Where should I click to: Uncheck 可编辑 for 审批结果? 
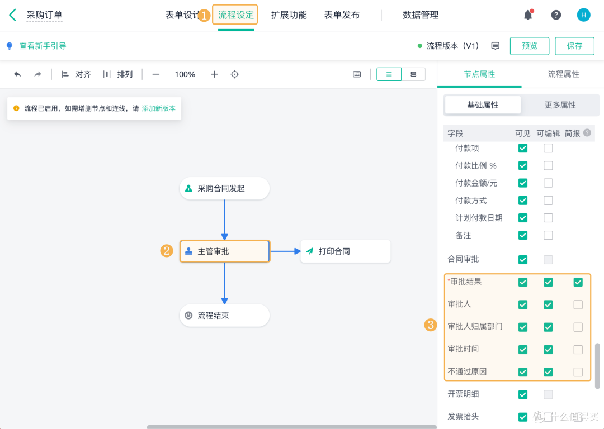[x=548, y=282]
